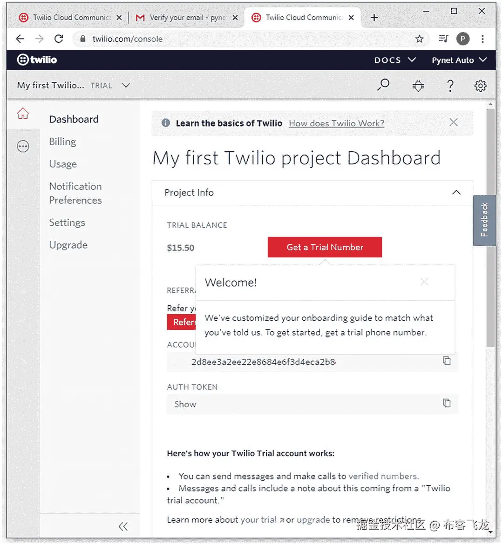
Task: Select Upgrade in sidebar menu
Action: point(68,245)
